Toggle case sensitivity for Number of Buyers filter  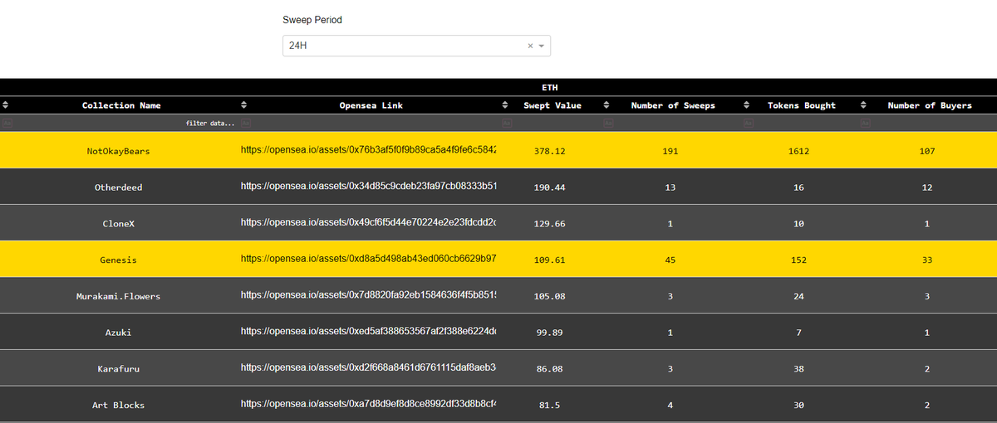[x=865, y=124]
